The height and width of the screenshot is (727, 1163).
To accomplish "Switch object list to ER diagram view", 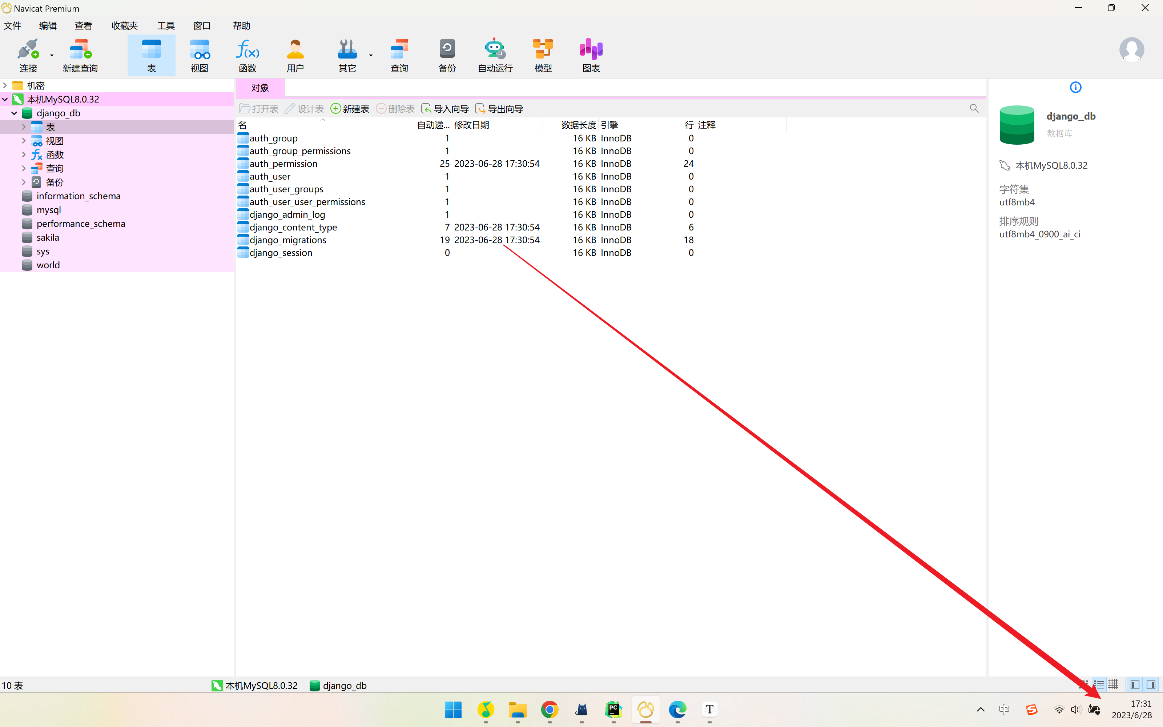I will coord(1114,685).
